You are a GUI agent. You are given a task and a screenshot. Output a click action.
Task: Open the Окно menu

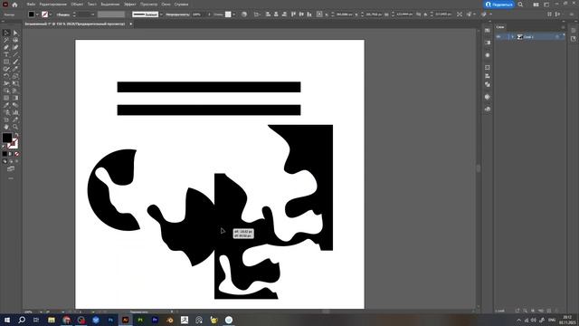tap(166, 5)
